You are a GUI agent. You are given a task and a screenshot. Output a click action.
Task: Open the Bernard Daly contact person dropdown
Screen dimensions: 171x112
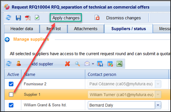158,105
